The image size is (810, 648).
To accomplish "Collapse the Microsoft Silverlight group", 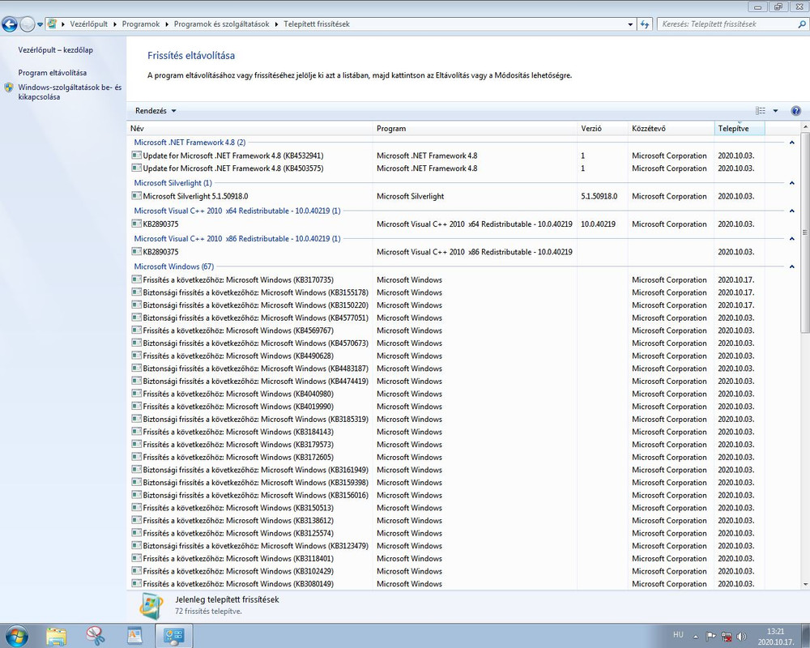I will tap(792, 183).
